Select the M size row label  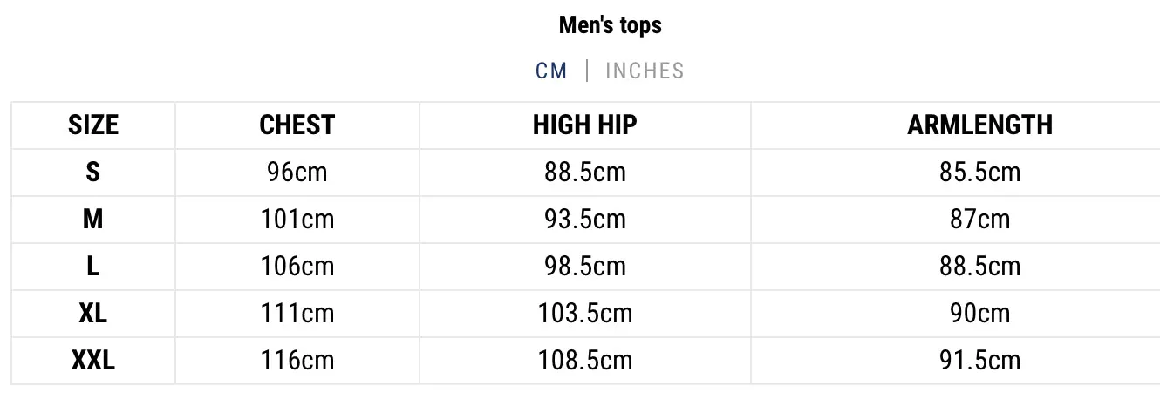pos(93,219)
